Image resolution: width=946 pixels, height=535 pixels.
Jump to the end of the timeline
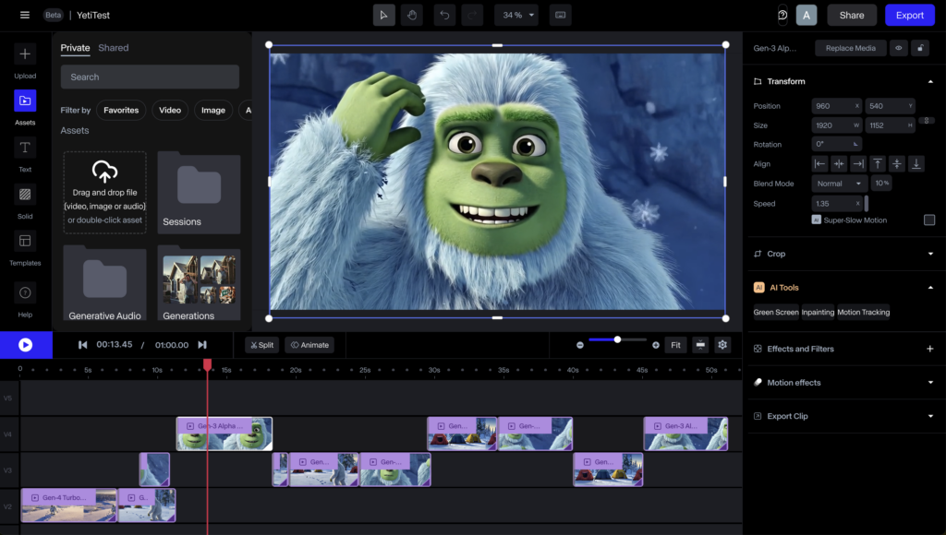point(202,345)
